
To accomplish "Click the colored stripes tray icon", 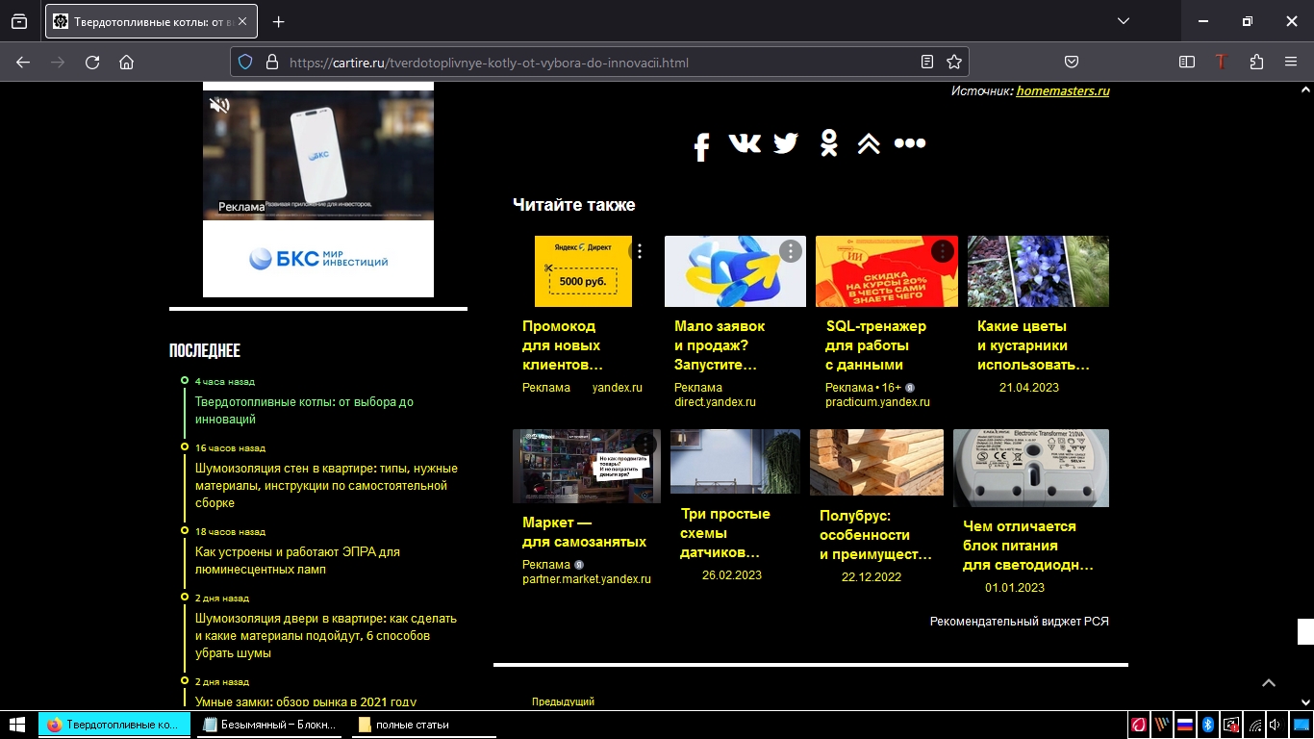I will click(x=1162, y=725).
